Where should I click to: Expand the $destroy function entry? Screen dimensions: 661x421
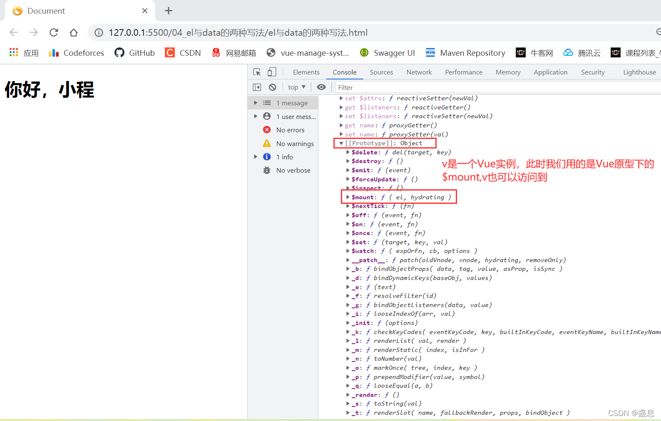point(348,161)
